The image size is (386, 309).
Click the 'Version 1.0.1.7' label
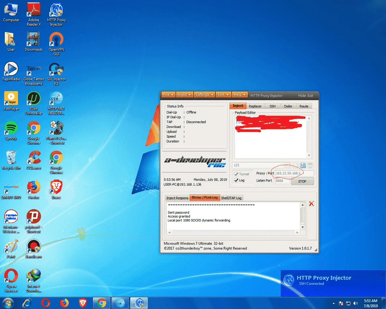(300, 248)
